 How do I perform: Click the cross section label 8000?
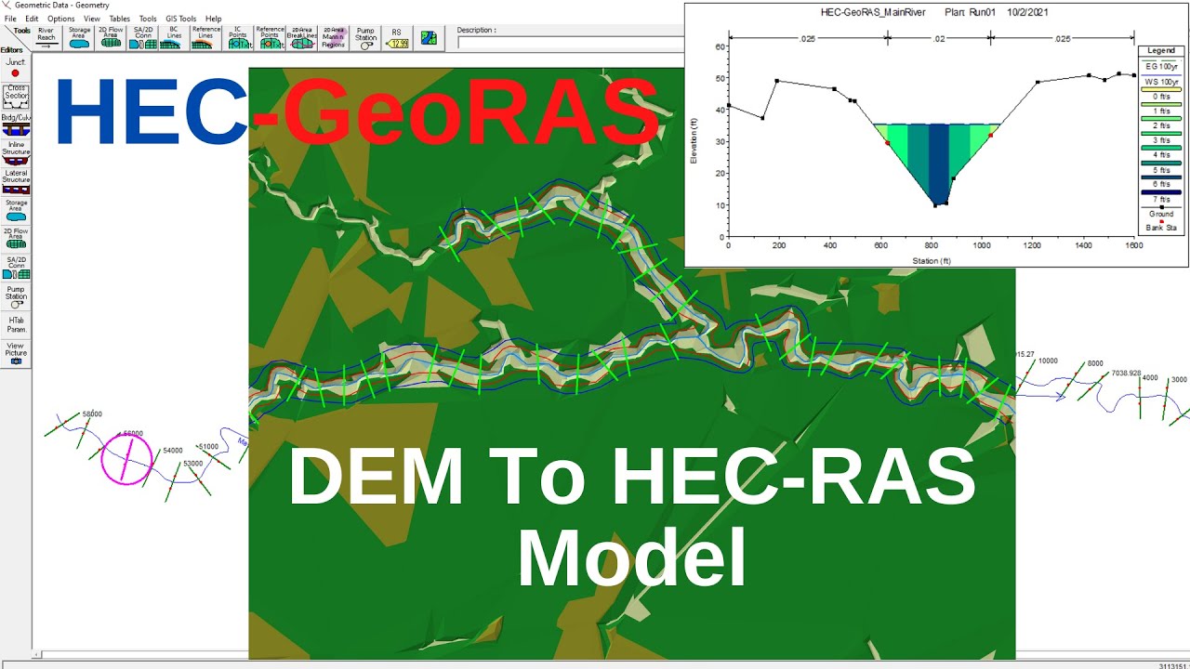tap(1095, 363)
